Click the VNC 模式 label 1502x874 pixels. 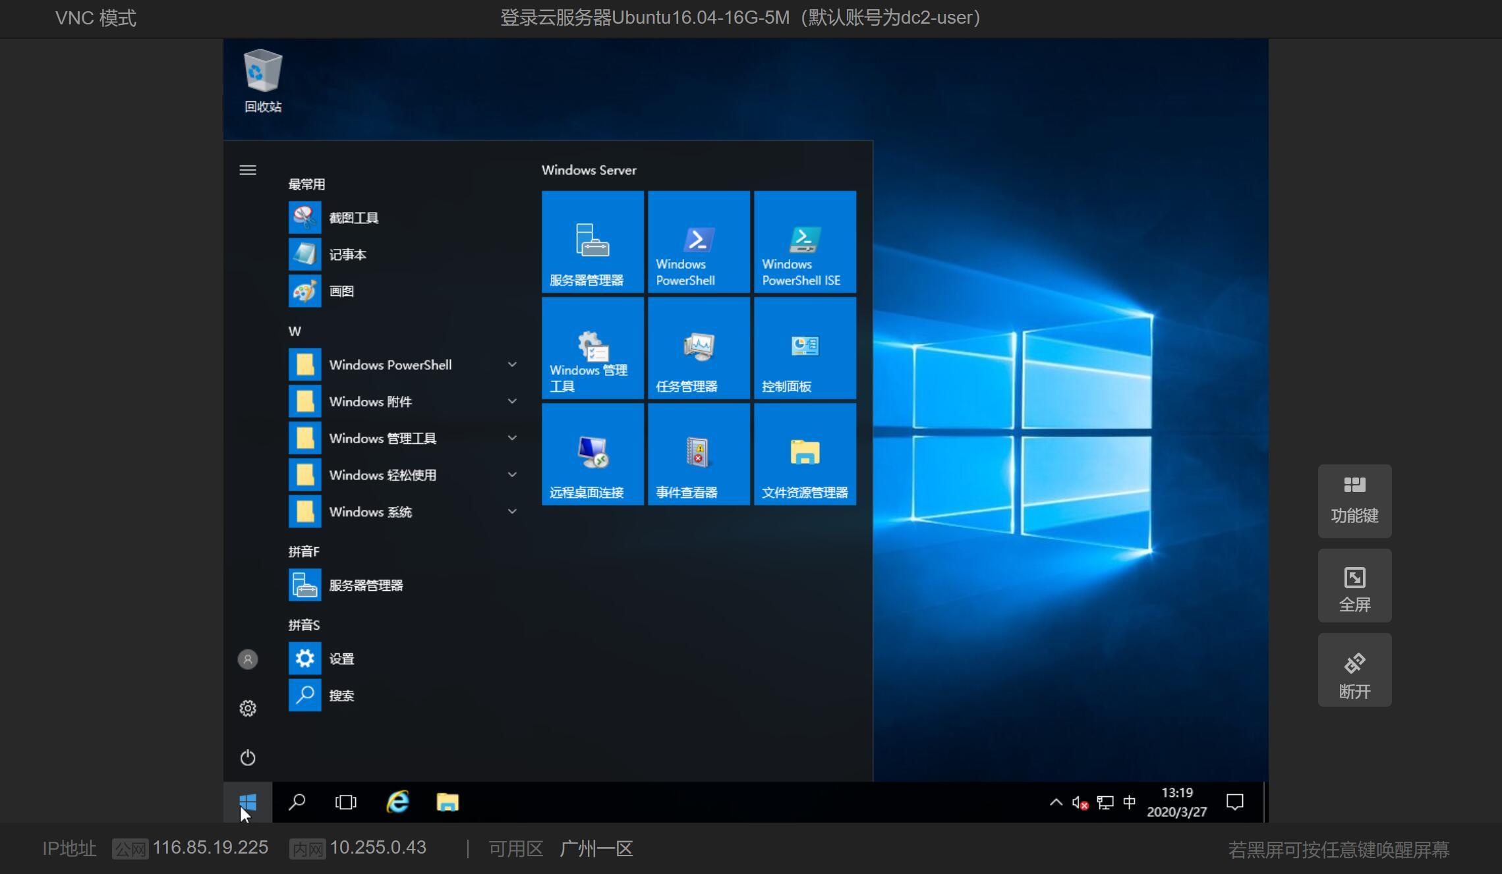96,18
